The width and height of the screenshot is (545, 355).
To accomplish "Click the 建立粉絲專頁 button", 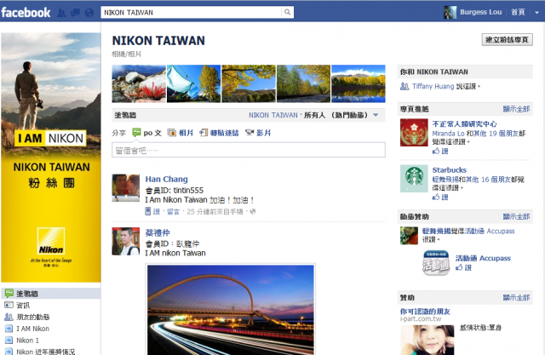I will [508, 40].
